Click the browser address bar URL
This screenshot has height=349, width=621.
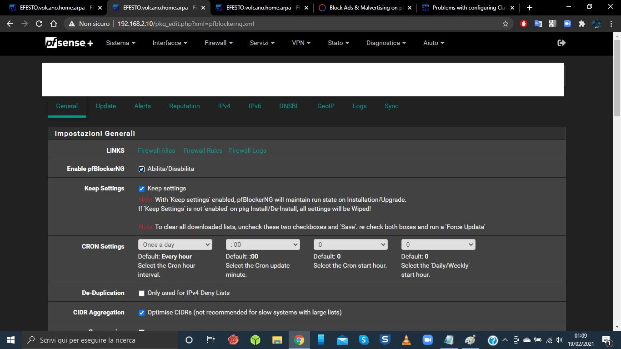point(185,24)
